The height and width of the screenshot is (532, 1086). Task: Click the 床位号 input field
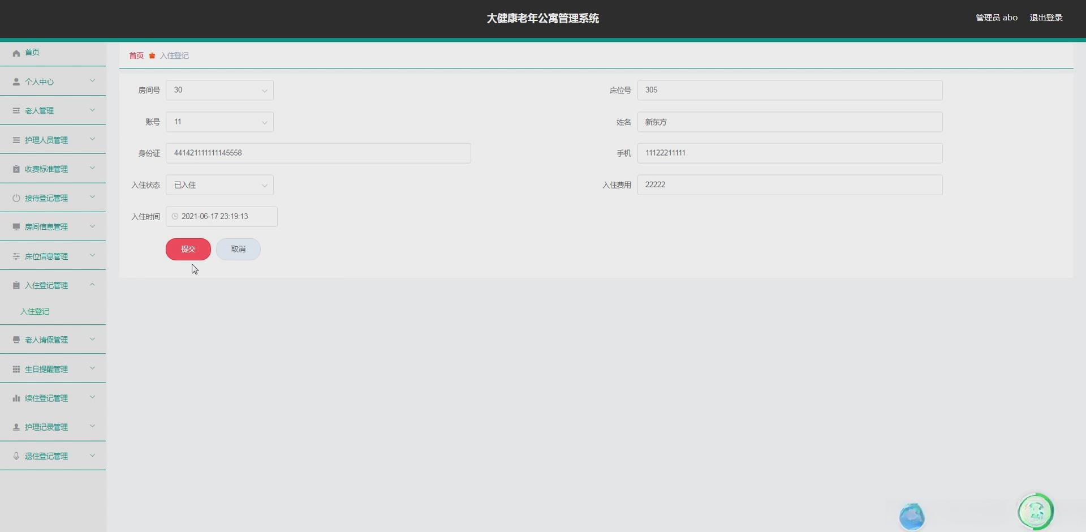790,90
